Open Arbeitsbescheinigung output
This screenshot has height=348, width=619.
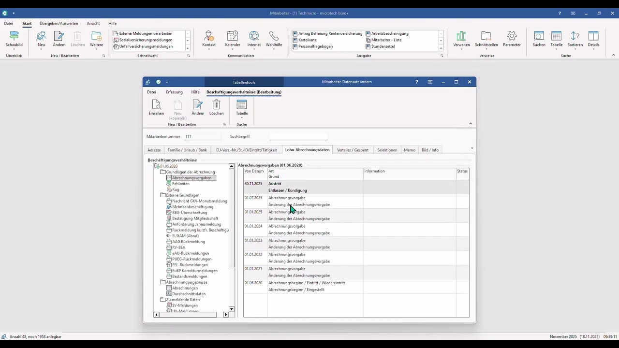click(x=387, y=33)
